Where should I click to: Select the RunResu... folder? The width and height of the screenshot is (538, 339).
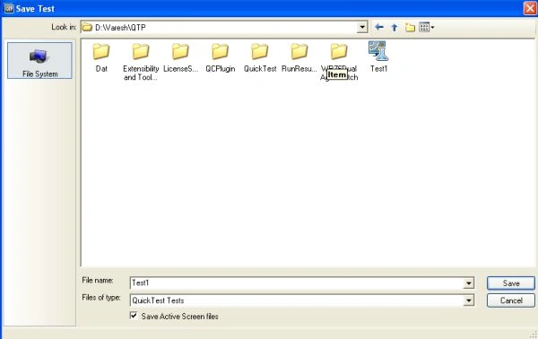pyautogui.click(x=299, y=57)
